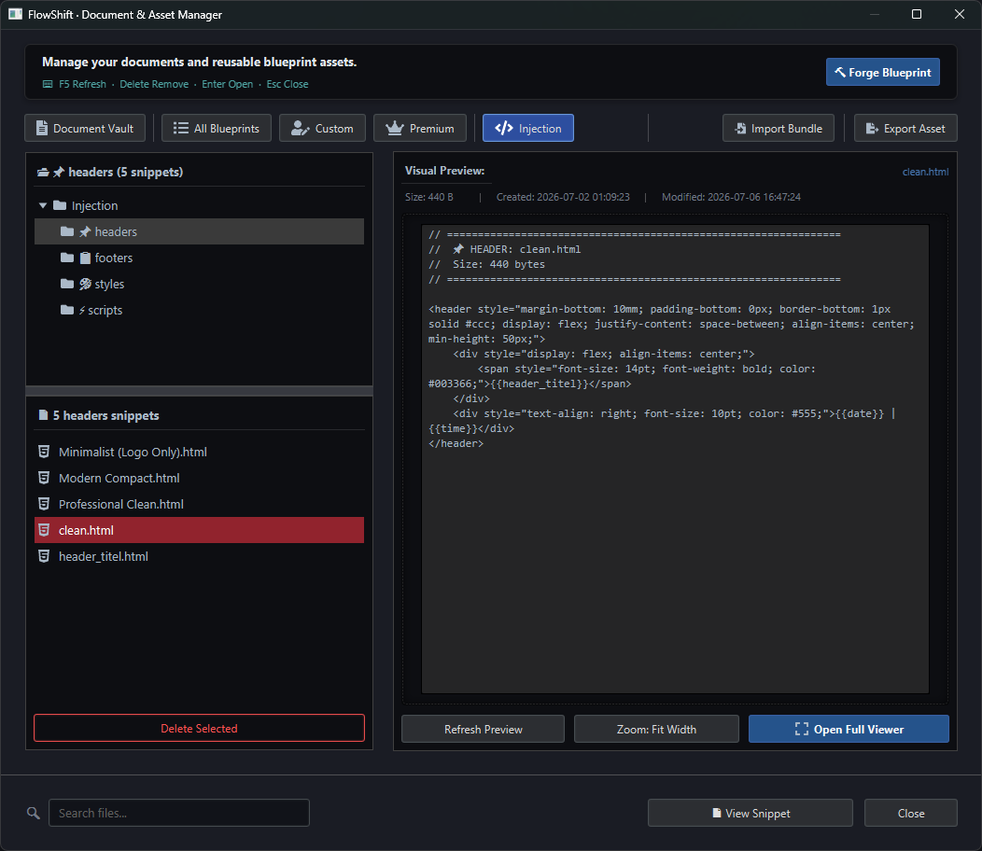Click the page icon beside 5 headers snippets
The height and width of the screenshot is (851, 982).
pyautogui.click(x=43, y=415)
